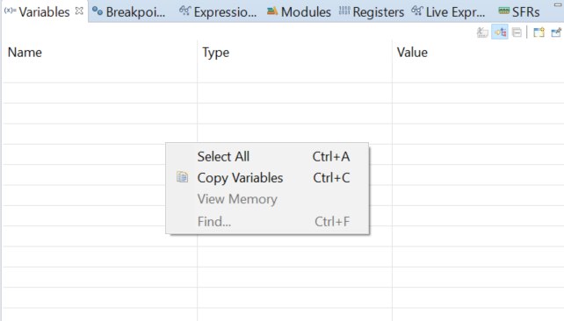Open the Registers tab
Image resolution: width=564 pixels, height=321 pixels.
pyautogui.click(x=372, y=12)
